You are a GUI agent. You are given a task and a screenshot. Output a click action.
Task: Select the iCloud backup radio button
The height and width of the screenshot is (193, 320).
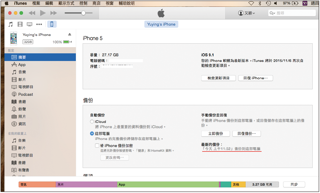pos(92,122)
